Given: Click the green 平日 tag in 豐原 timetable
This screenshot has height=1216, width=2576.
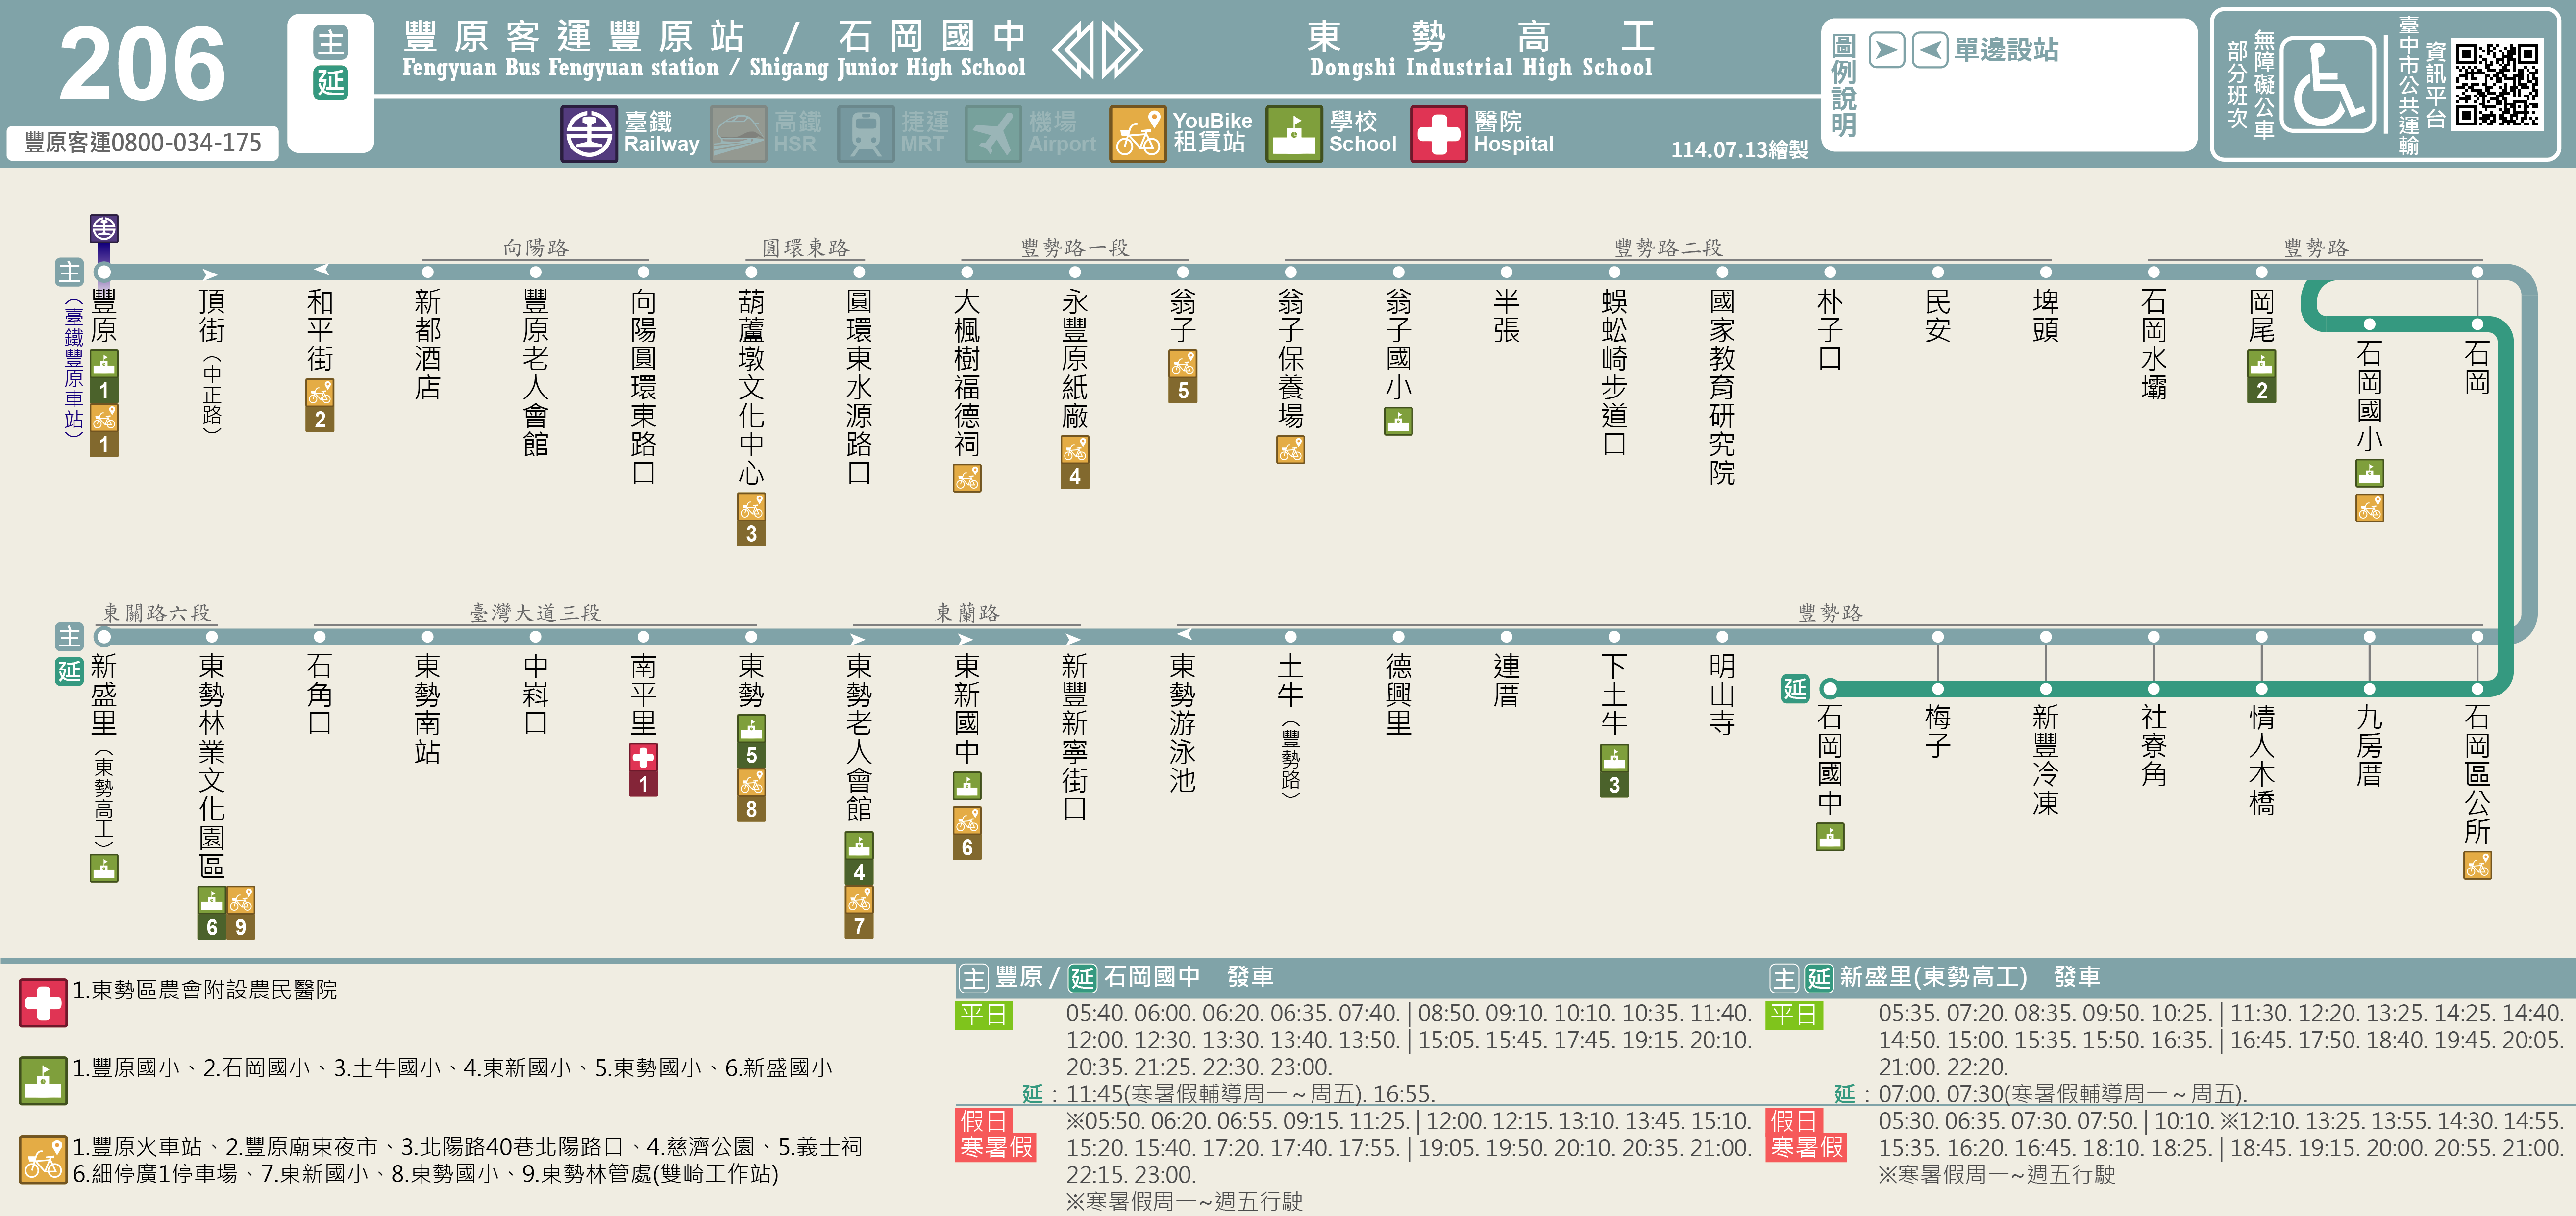Looking at the screenshot, I should [x=984, y=1015].
